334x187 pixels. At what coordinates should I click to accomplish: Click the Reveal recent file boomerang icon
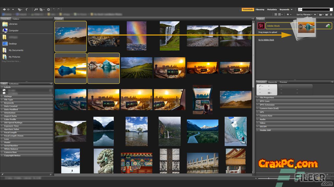27,10
